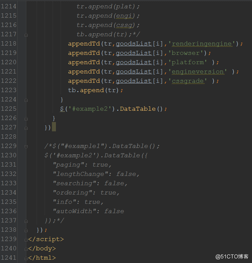Collapse fold marker at line 1237
This screenshot has width=252, height=263.
tap(26, 221)
